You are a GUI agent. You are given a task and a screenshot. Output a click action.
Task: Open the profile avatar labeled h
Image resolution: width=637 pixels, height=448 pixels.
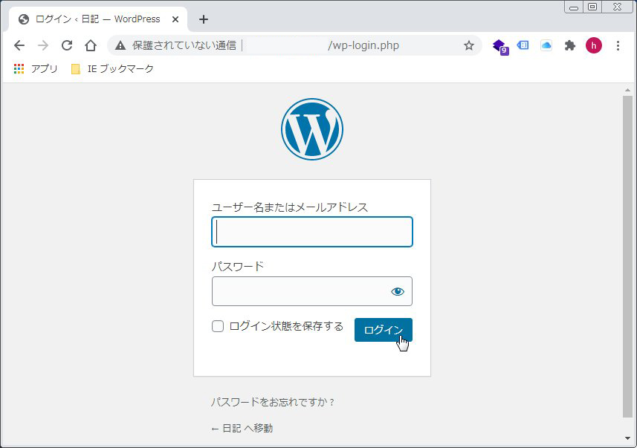[x=594, y=45]
